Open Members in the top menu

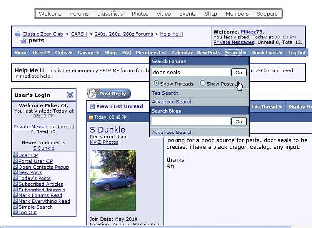pos(237,14)
